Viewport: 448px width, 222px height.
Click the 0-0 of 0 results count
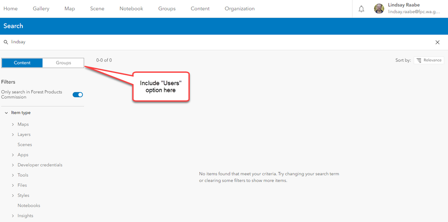tap(104, 60)
